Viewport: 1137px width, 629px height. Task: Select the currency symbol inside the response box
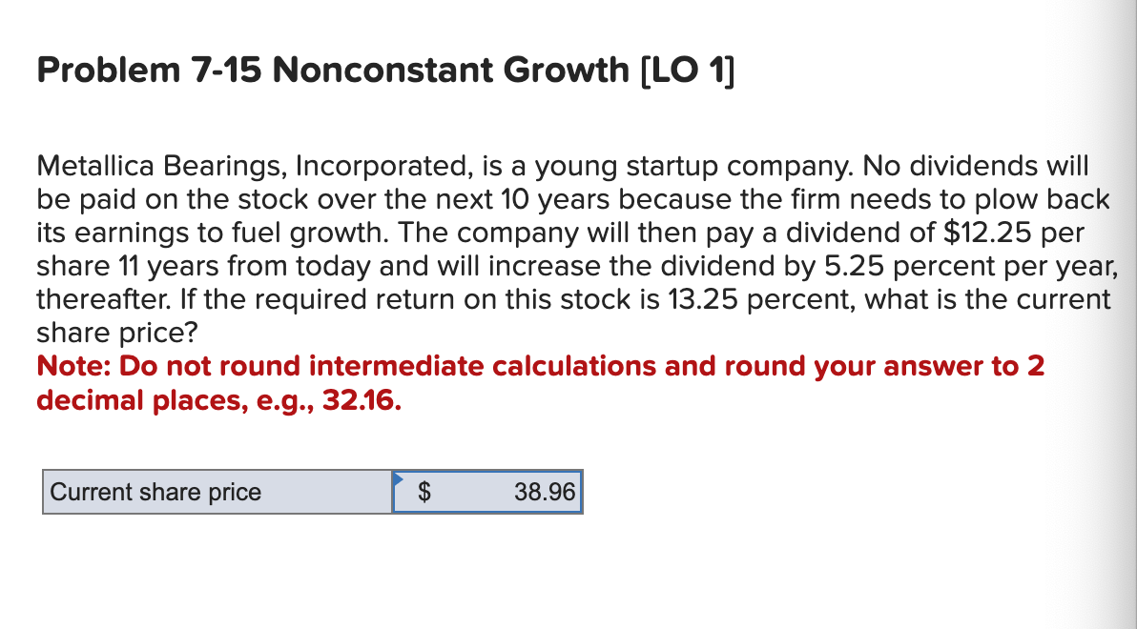[x=423, y=493]
